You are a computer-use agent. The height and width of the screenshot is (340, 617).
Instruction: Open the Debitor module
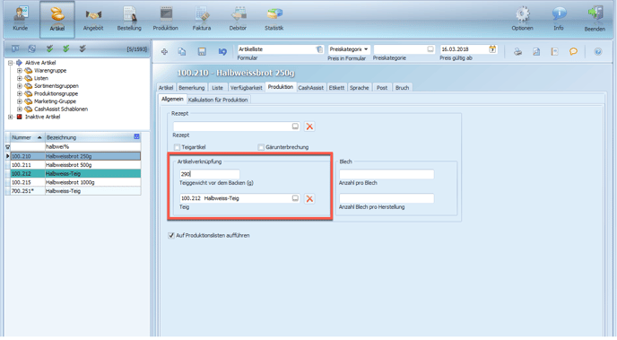[238, 19]
